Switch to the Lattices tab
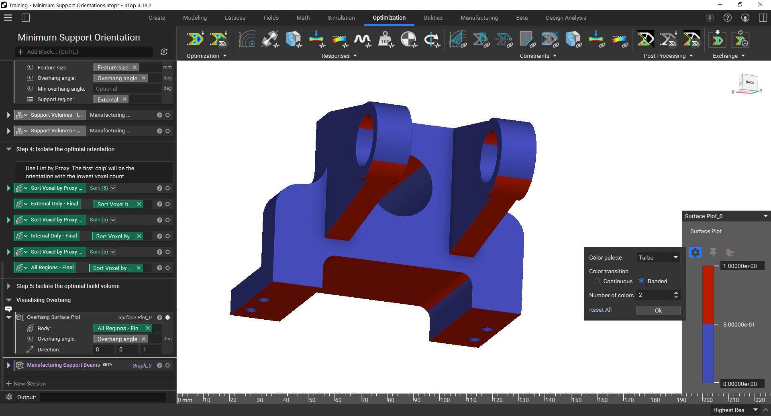This screenshot has height=416, width=771. pos(235,18)
